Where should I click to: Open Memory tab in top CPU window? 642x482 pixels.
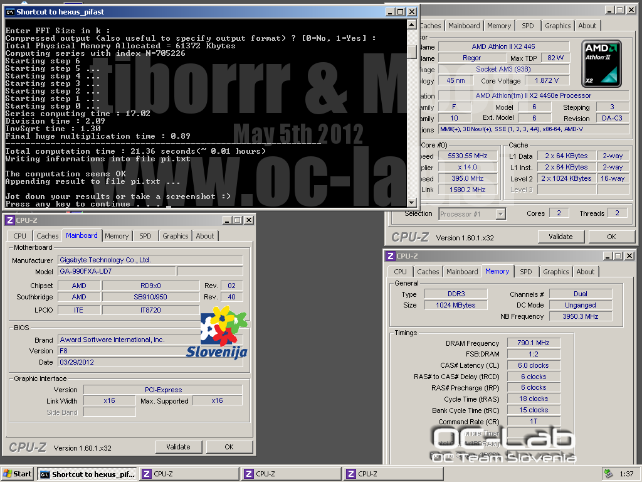tap(499, 26)
